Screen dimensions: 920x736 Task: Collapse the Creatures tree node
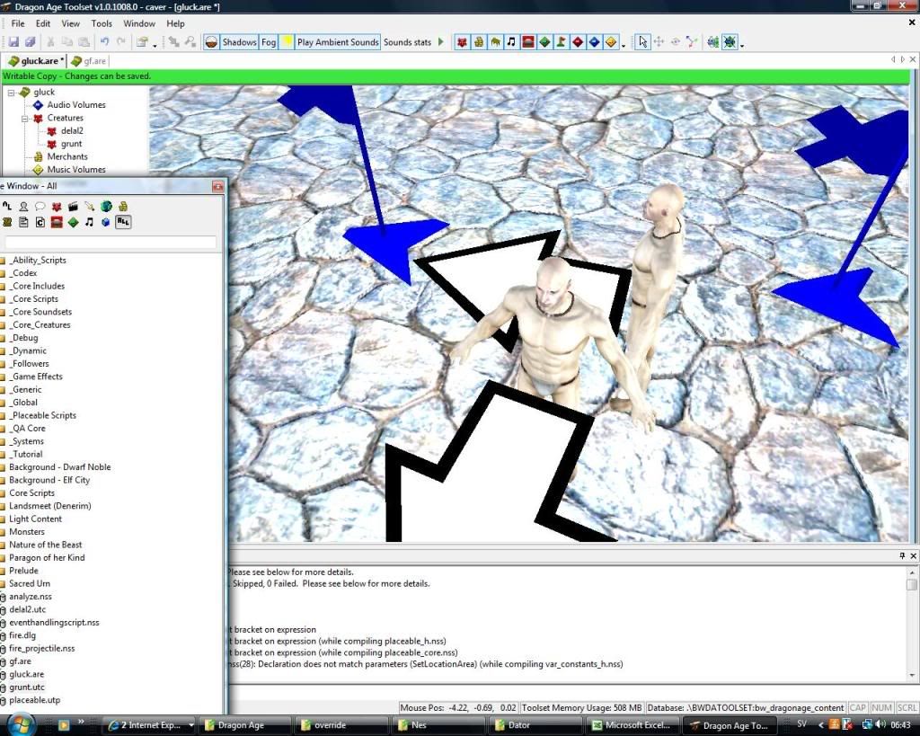pos(25,118)
